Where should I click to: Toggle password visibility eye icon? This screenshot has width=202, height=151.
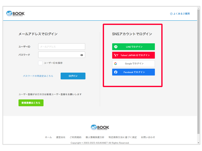click(82, 55)
